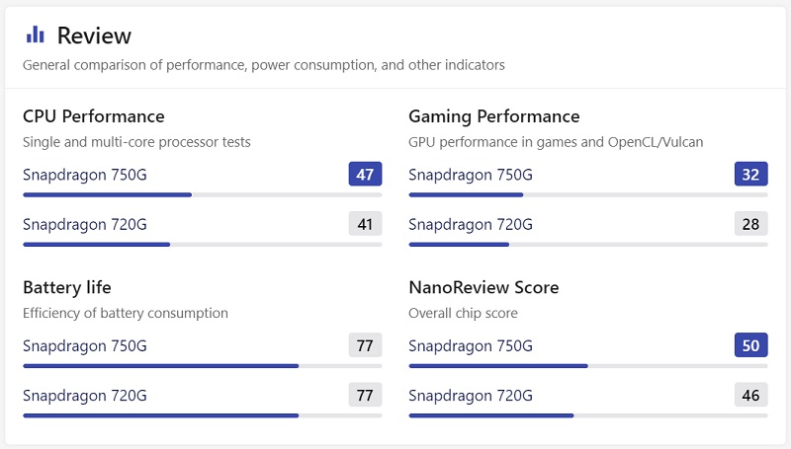Click the CPU Performance score badge 41

tap(365, 224)
